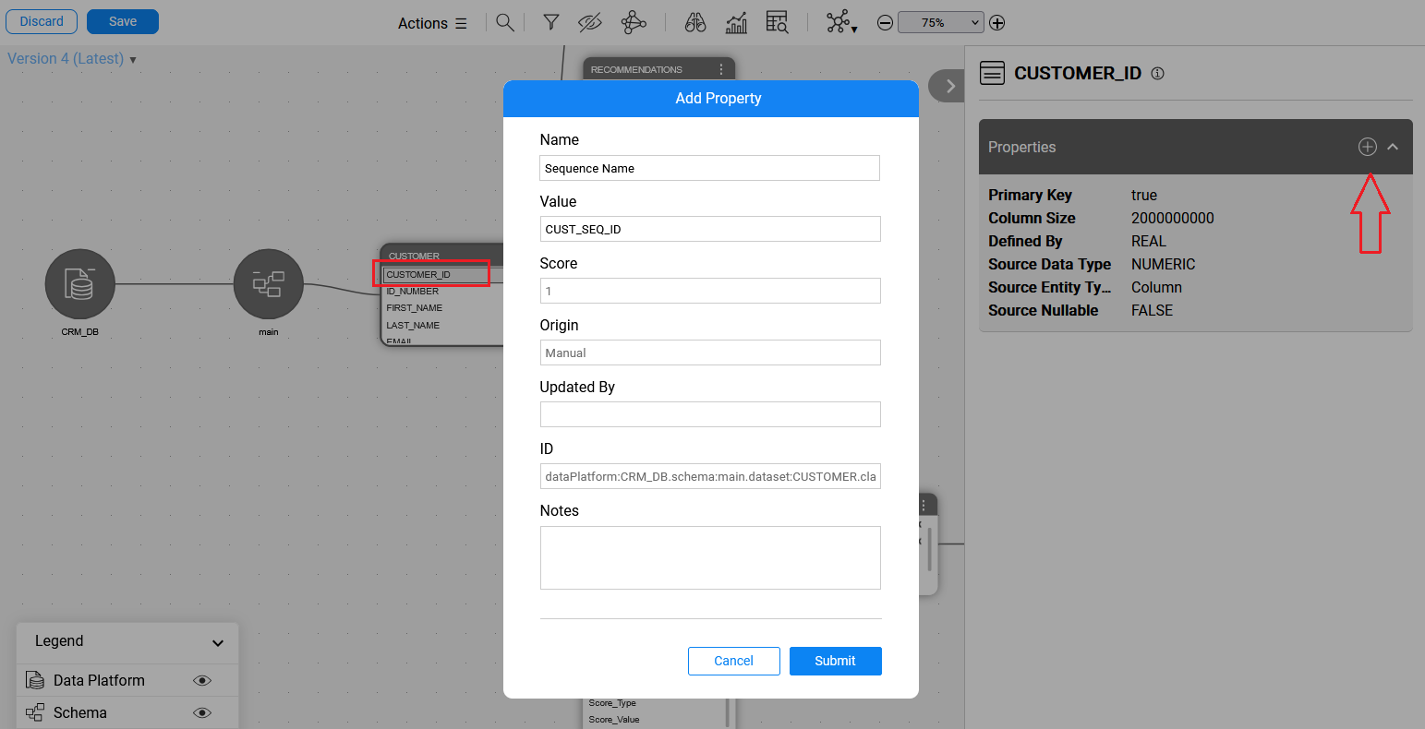Screen dimensions: 1425x729
Task: Click the crossed-out eye hide icon
Action: point(589,23)
